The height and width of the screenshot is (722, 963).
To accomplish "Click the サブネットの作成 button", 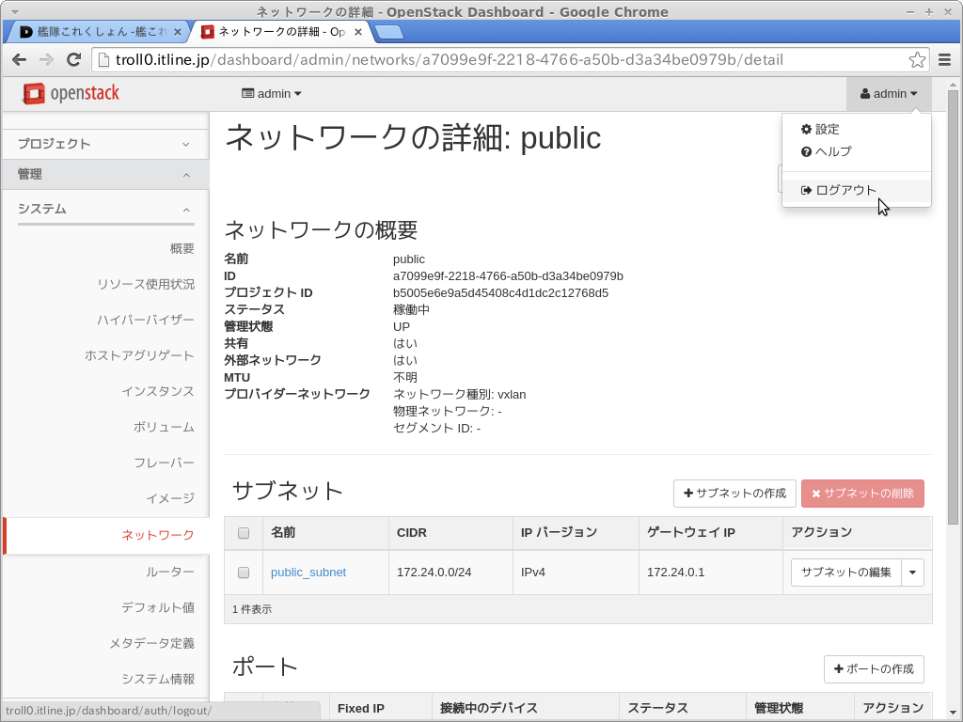I will [734, 494].
